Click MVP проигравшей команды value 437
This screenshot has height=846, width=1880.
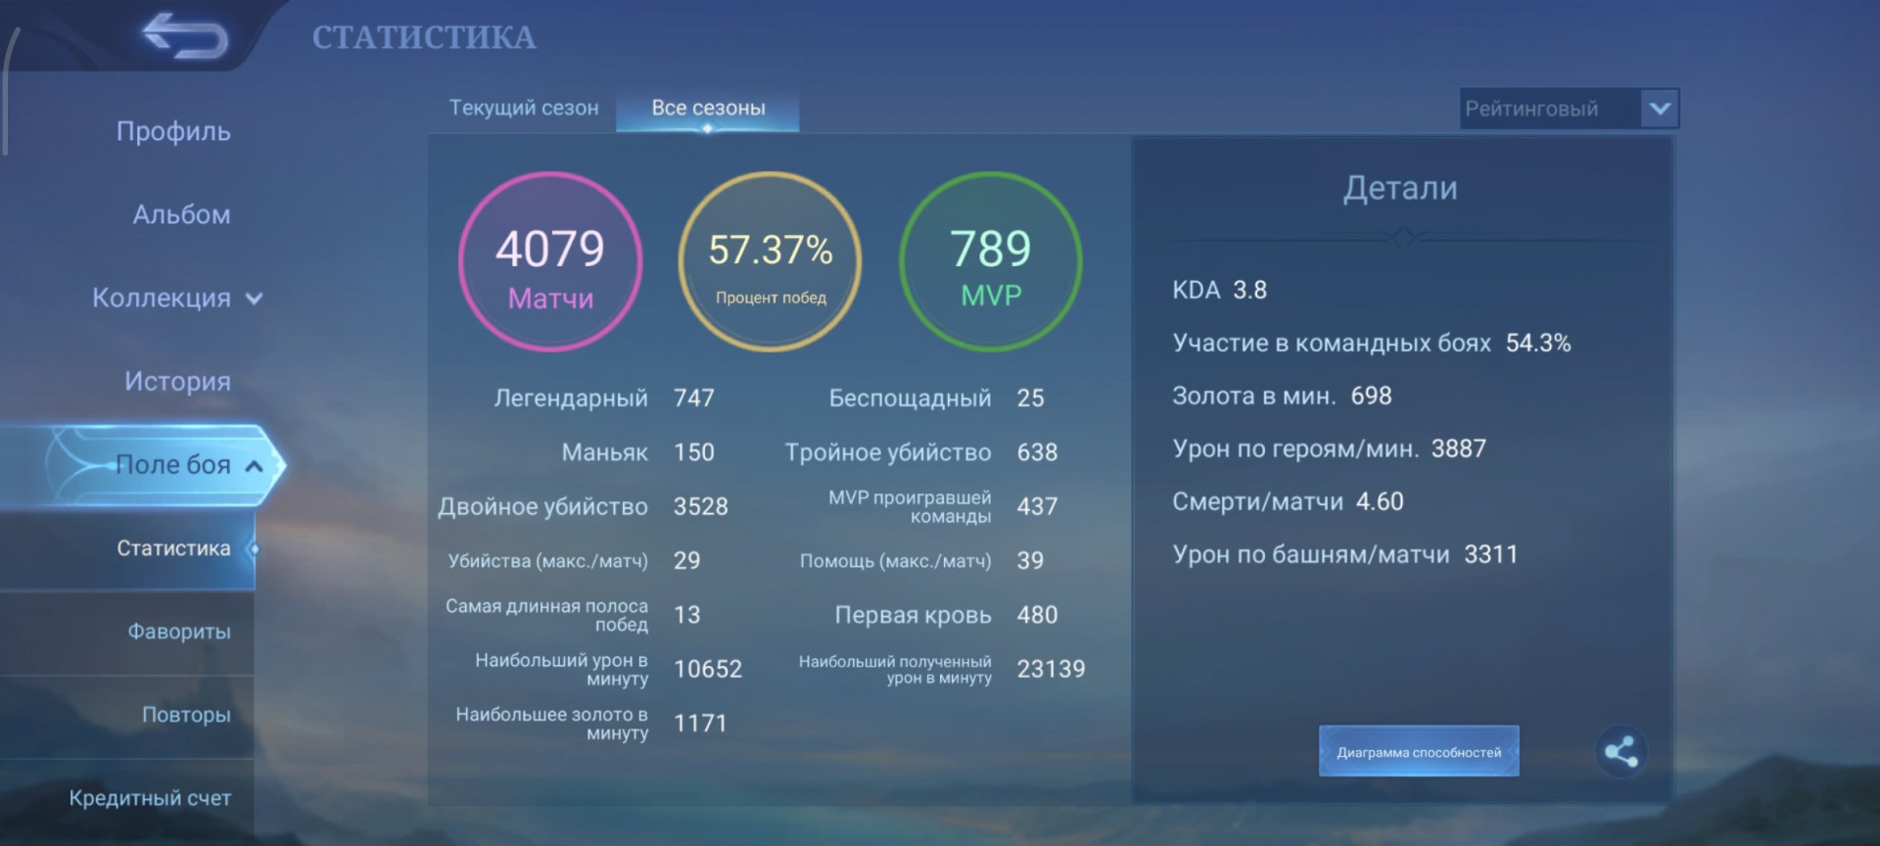click(x=1037, y=506)
